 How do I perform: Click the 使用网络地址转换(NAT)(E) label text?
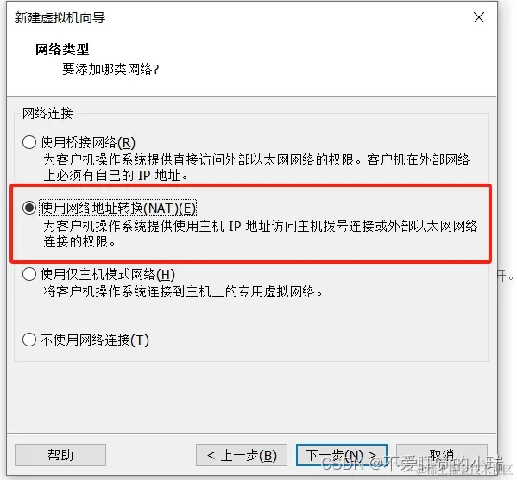pos(117,208)
